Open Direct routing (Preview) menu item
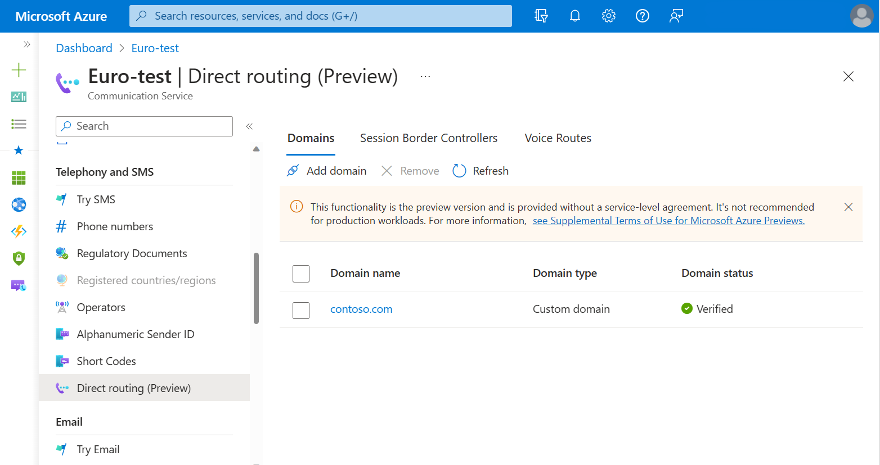The width and height of the screenshot is (880, 465). coord(144,388)
